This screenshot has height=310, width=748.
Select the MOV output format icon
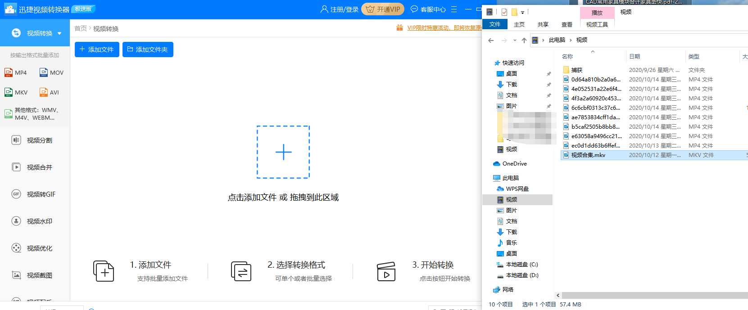44,72
